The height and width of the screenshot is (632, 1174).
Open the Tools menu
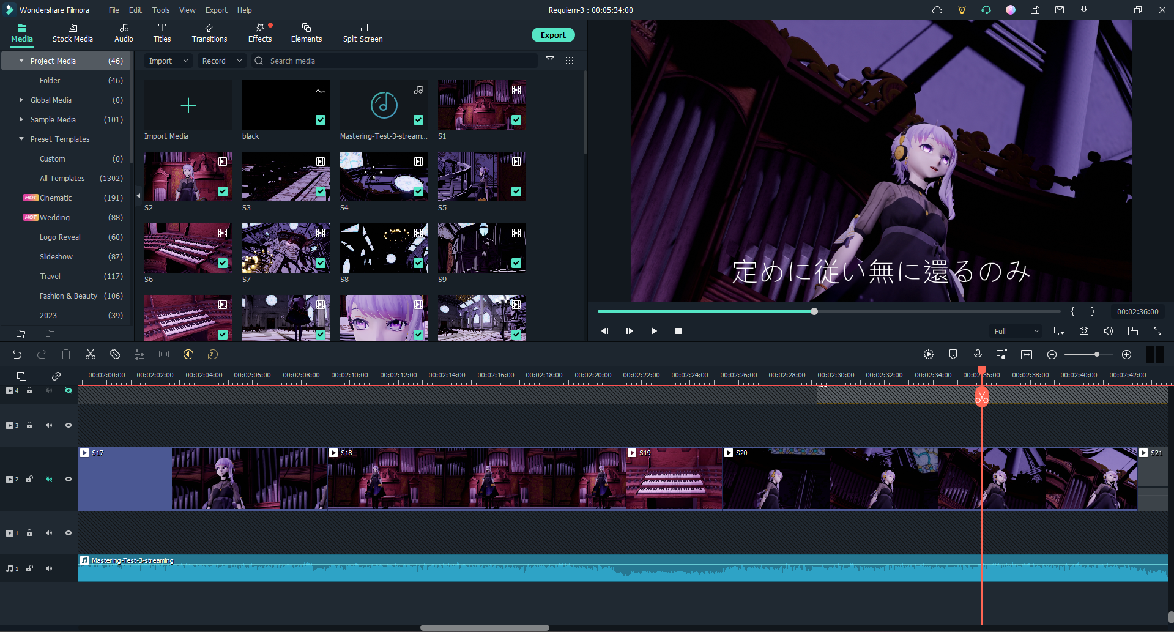[161, 10]
